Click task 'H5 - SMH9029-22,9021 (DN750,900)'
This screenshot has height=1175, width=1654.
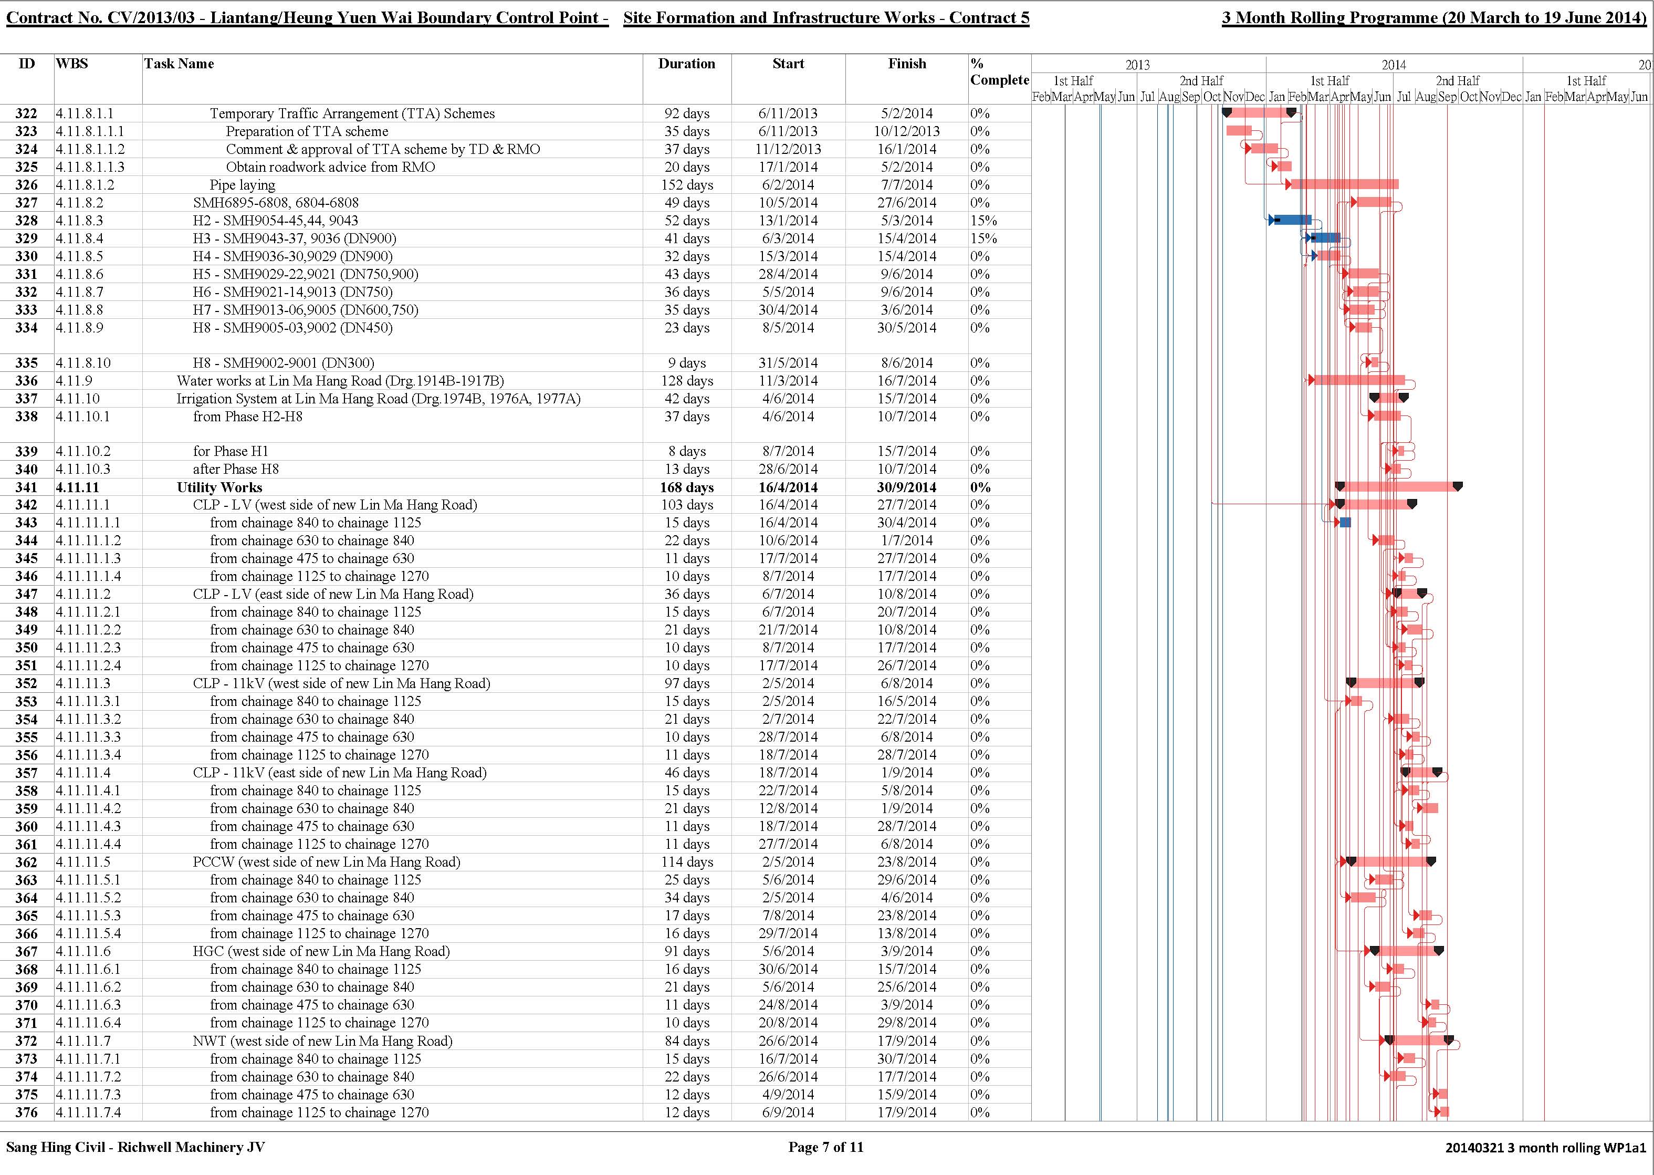(x=305, y=274)
